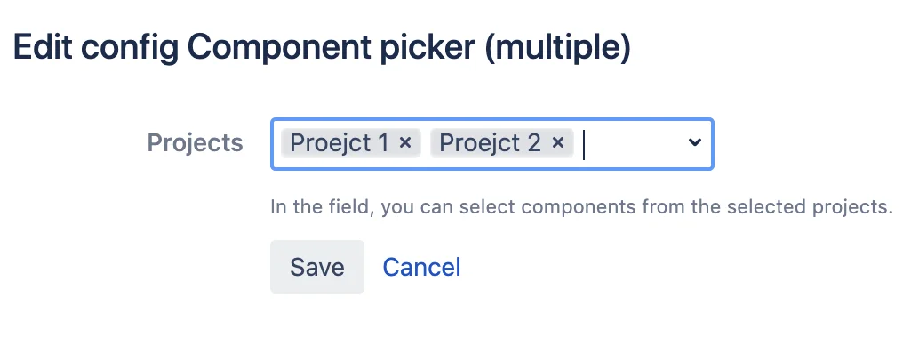The image size is (919, 354).
Task: Select the Proejct 2 tag label
Action: 490,142
